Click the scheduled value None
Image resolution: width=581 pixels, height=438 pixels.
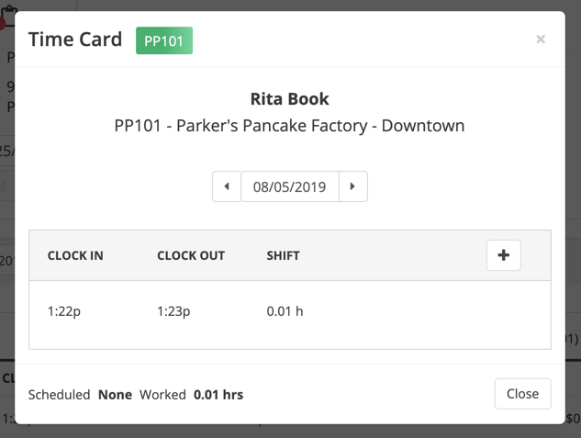(x=115, y=395)
